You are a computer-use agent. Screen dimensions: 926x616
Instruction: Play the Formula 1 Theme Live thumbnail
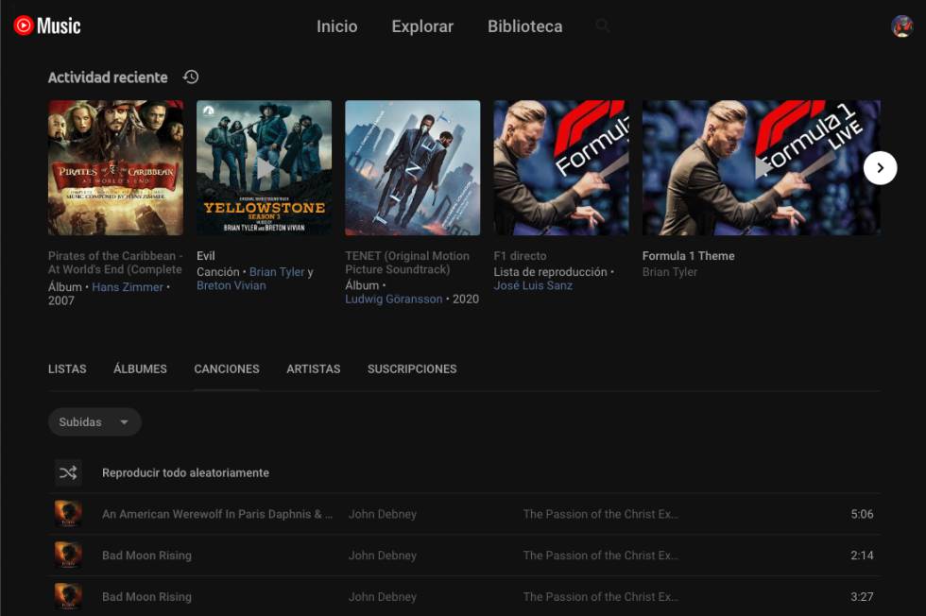(x=762, y=168)
